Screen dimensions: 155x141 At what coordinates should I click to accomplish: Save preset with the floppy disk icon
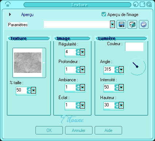click(x=121, y=24)
